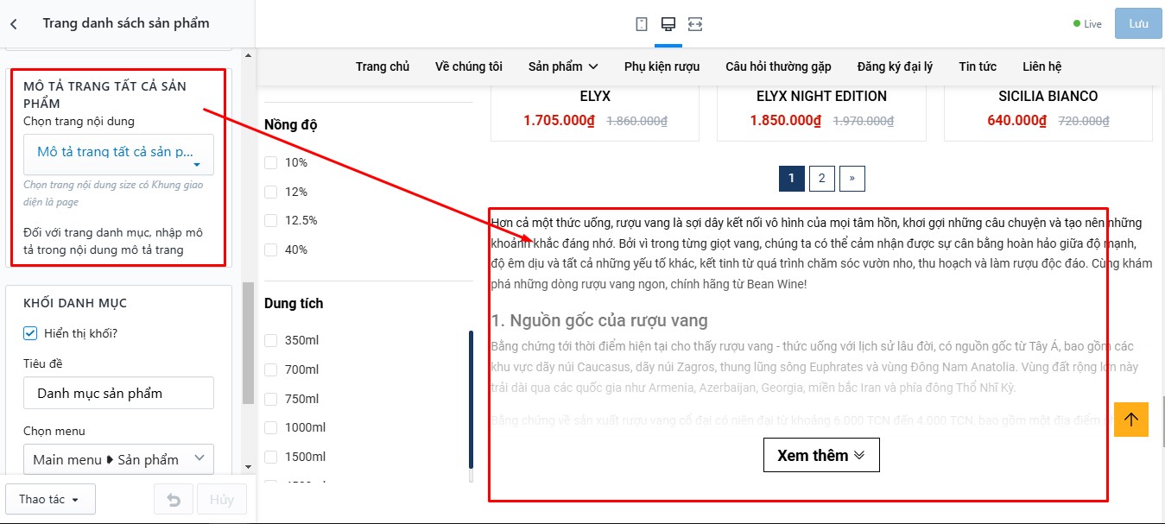The width and height of the screenshot is (1165, 524).
Task: Open the Thao tác dropdown
Action: pyautogui.click(x=50, y=499)
